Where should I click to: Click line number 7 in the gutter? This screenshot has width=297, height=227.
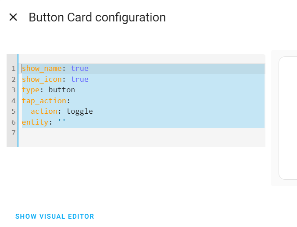click(x=13, y=133)
